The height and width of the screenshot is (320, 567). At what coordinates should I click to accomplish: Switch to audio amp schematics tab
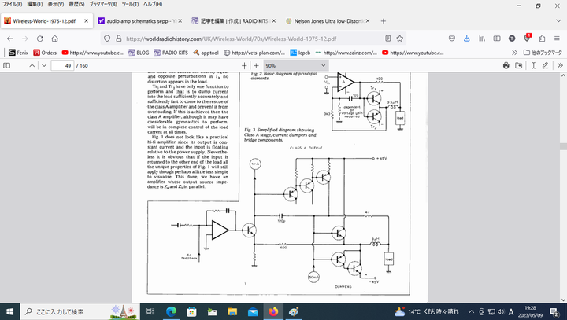click(138, 21)
